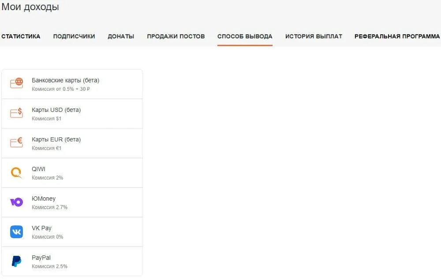Select Карты EUR (бета) option
This screenshot has height=280, width=441.
[72, 143]
